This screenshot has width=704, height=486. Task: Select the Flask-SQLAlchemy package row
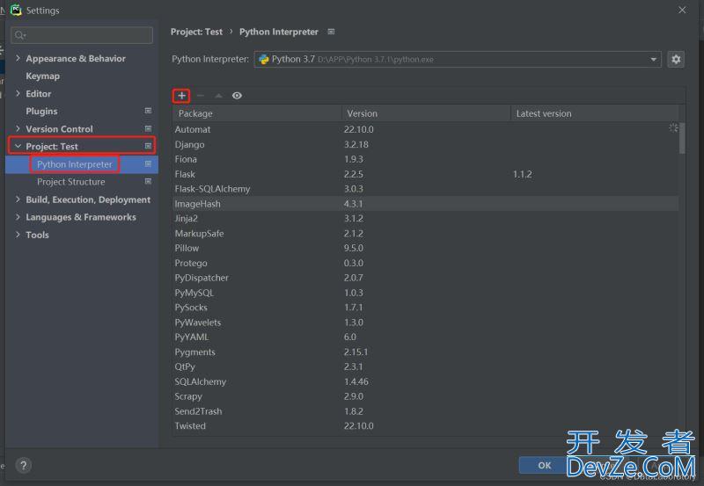[x=426, y=189]
